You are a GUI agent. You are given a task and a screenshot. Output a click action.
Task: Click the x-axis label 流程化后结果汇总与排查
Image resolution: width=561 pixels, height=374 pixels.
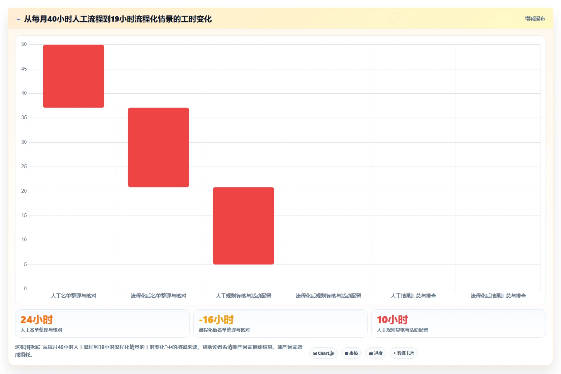pos(498,296)
